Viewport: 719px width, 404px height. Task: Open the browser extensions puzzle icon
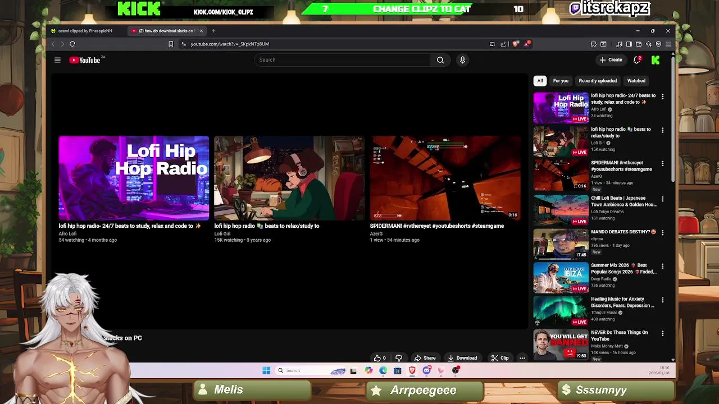click(594, 44)
